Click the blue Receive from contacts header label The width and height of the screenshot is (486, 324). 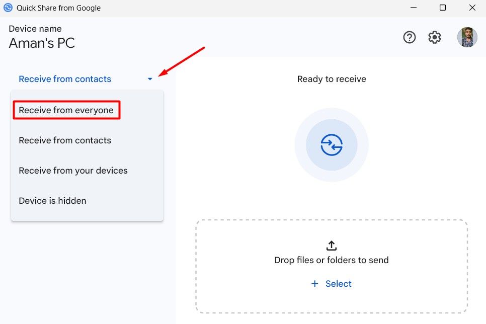[65, 79]
